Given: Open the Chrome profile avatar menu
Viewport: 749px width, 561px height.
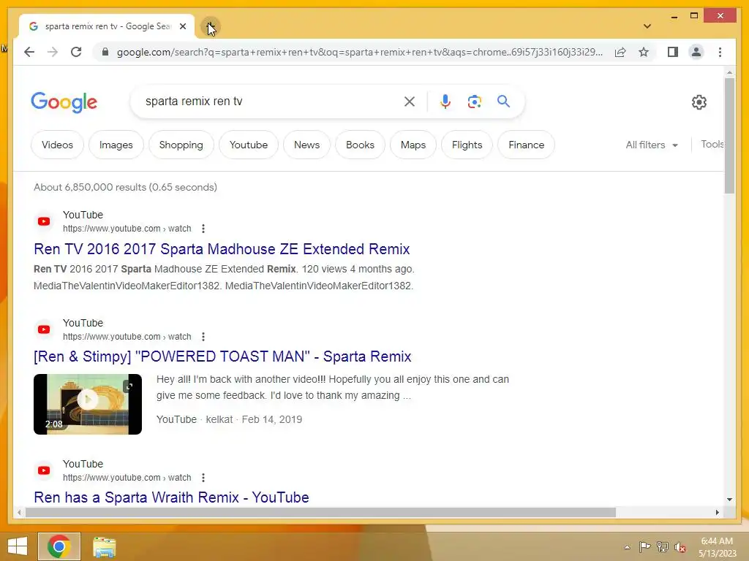Looking at the screenshot, I should pyautogui.click(x=696, y=52).
